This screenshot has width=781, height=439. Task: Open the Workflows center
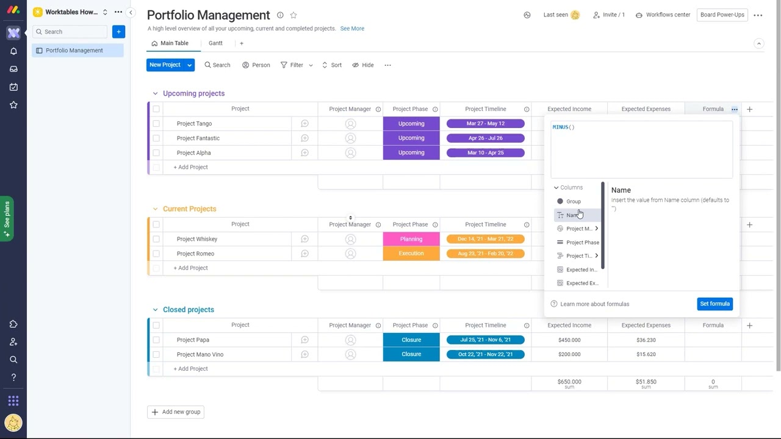(663, 15)
